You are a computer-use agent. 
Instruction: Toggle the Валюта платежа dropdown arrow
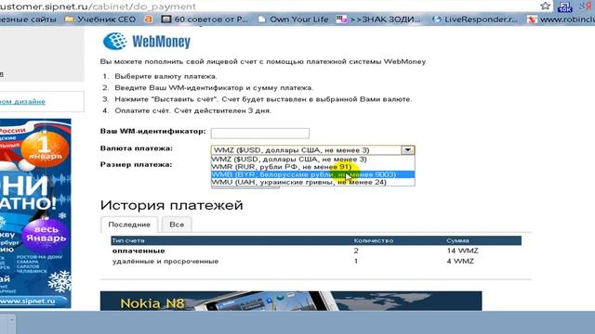click(407, 150)
